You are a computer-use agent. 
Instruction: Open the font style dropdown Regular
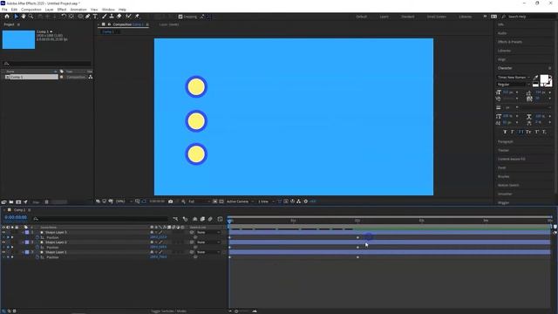[514, 85]
